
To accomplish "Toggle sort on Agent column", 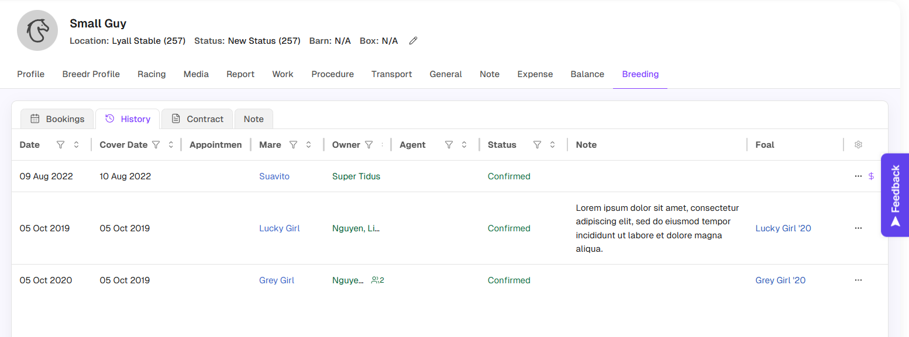I will (464, 145).
